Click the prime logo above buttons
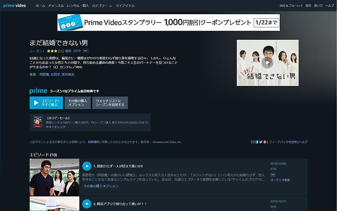The height and width of the screenshot is (211, 337). point(38,91)
